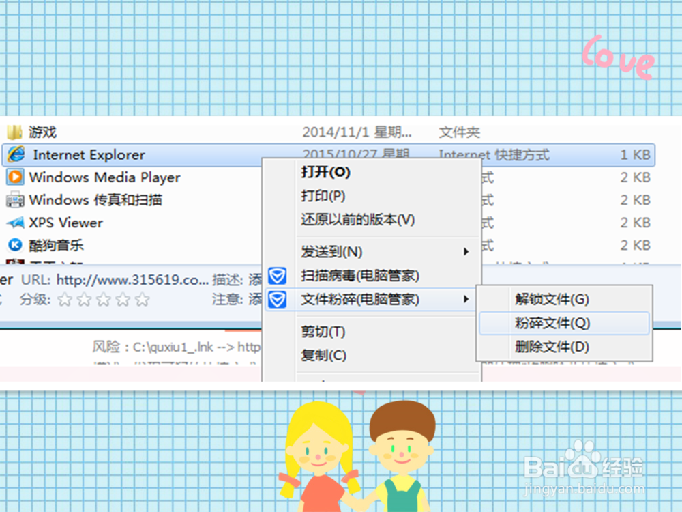Click the 酷狗音乐 icon

point(15,245)
